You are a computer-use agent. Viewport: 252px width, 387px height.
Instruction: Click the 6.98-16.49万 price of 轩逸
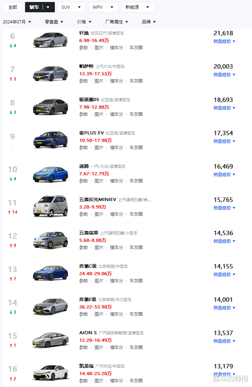coord(94,40)
